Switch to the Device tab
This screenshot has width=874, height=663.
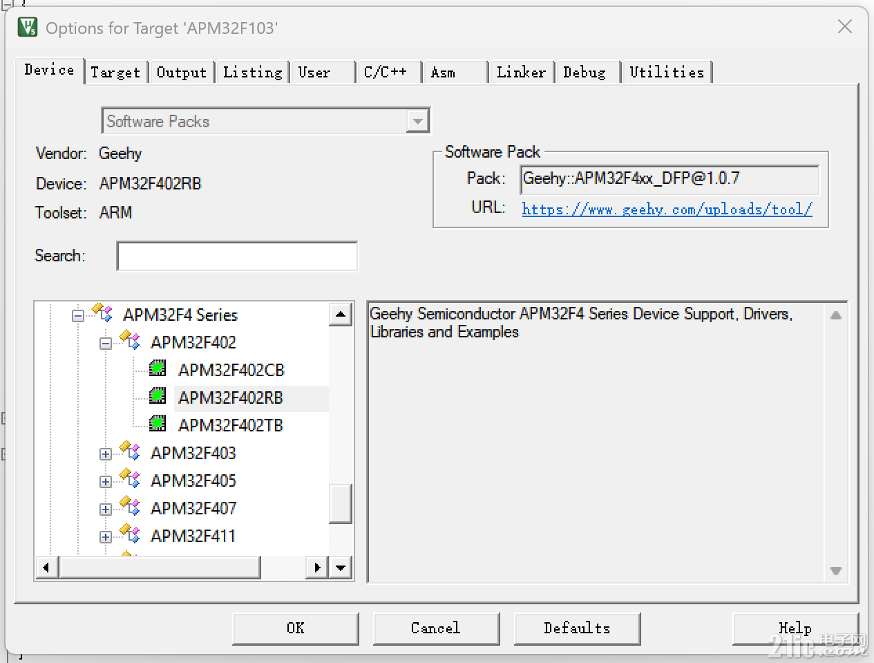point(49,70)
